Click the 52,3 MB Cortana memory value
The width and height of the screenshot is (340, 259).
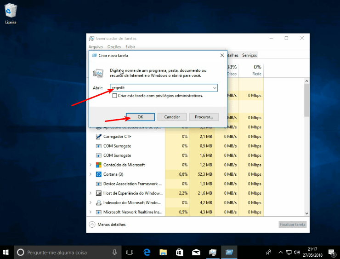click(205, 174)
